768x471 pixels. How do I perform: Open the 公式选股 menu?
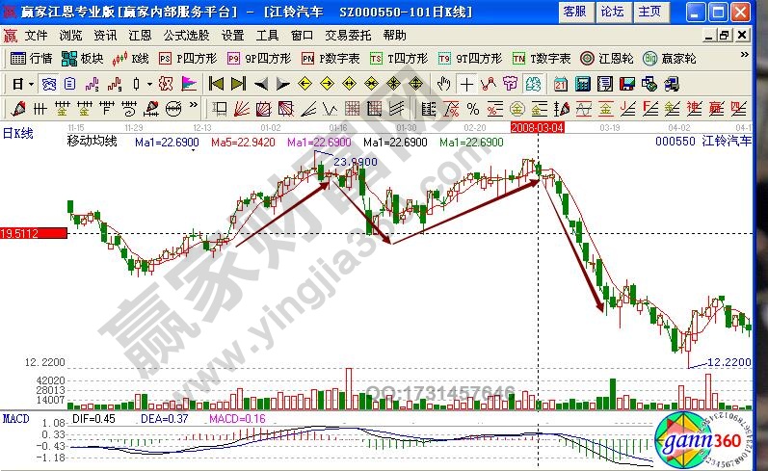tap(184, 35)
